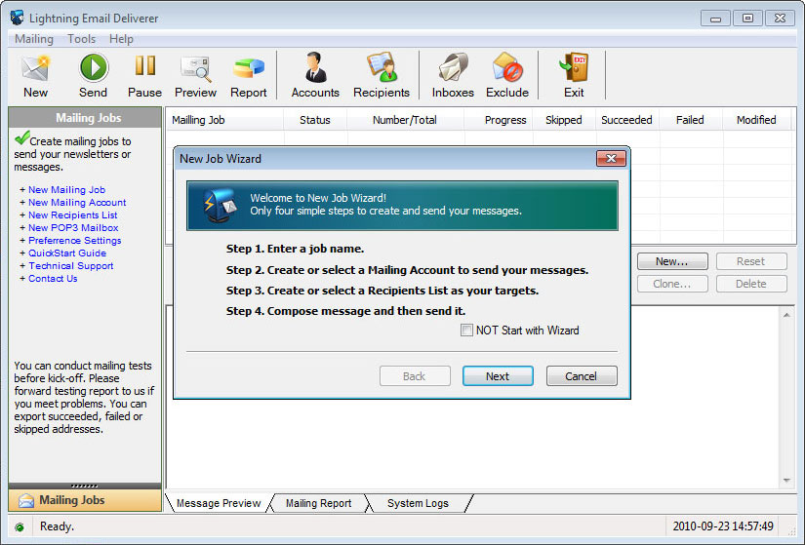Click the Delete button
This screenshot has height=545, width=805.
click(751, 284)
